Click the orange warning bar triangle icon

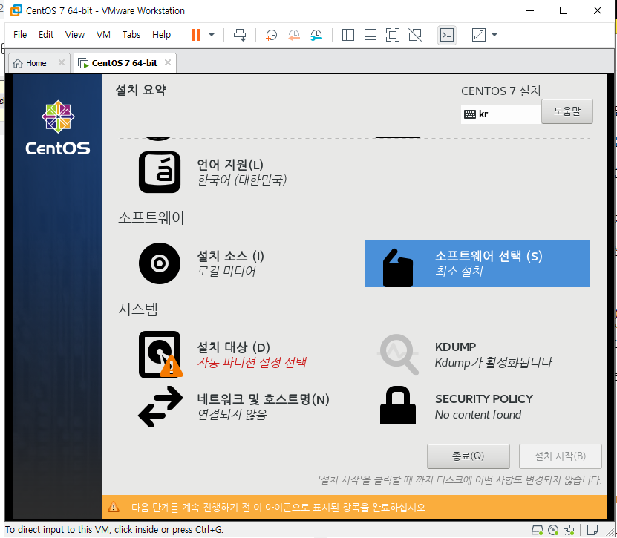[114, 507]
